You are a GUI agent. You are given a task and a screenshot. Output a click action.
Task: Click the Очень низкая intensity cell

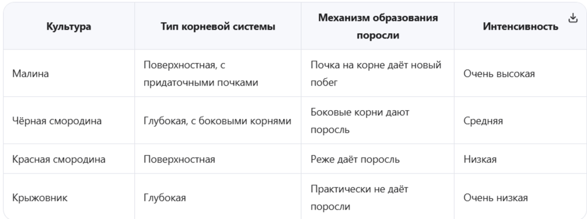[495, 197]
